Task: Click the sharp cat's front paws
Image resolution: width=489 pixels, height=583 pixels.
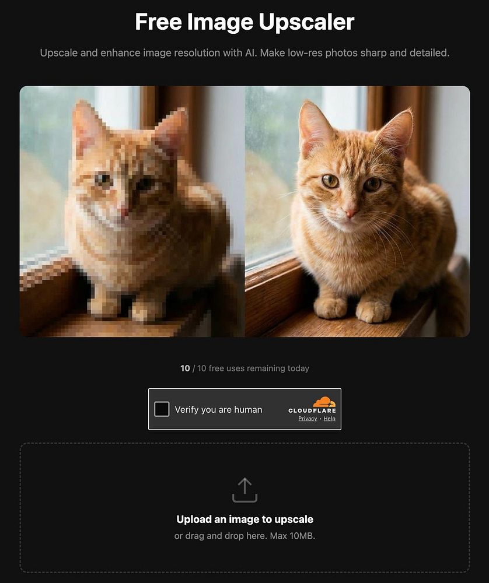Action: point(353,310)
